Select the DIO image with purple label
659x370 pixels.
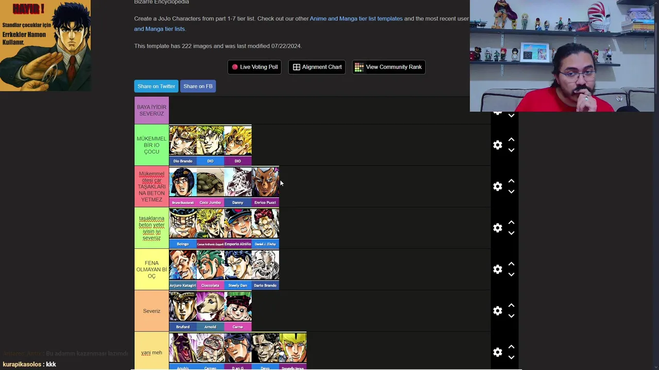pyautogui.click(x=238, y=145)
